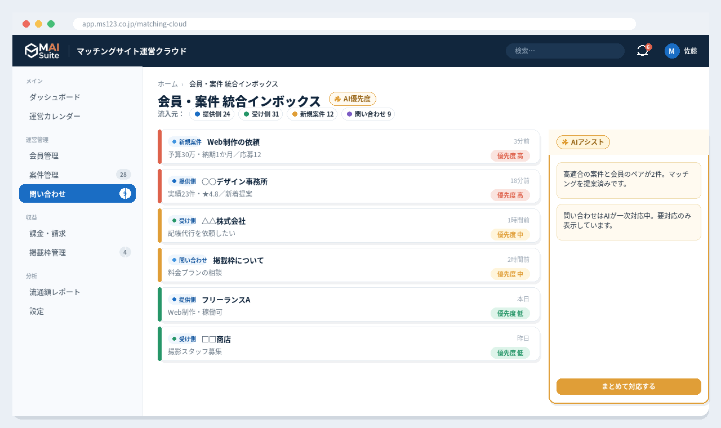The image size is (721, 428).
Task: Click the 提供側 tag on フリーランスA
Action: point(184,300)
